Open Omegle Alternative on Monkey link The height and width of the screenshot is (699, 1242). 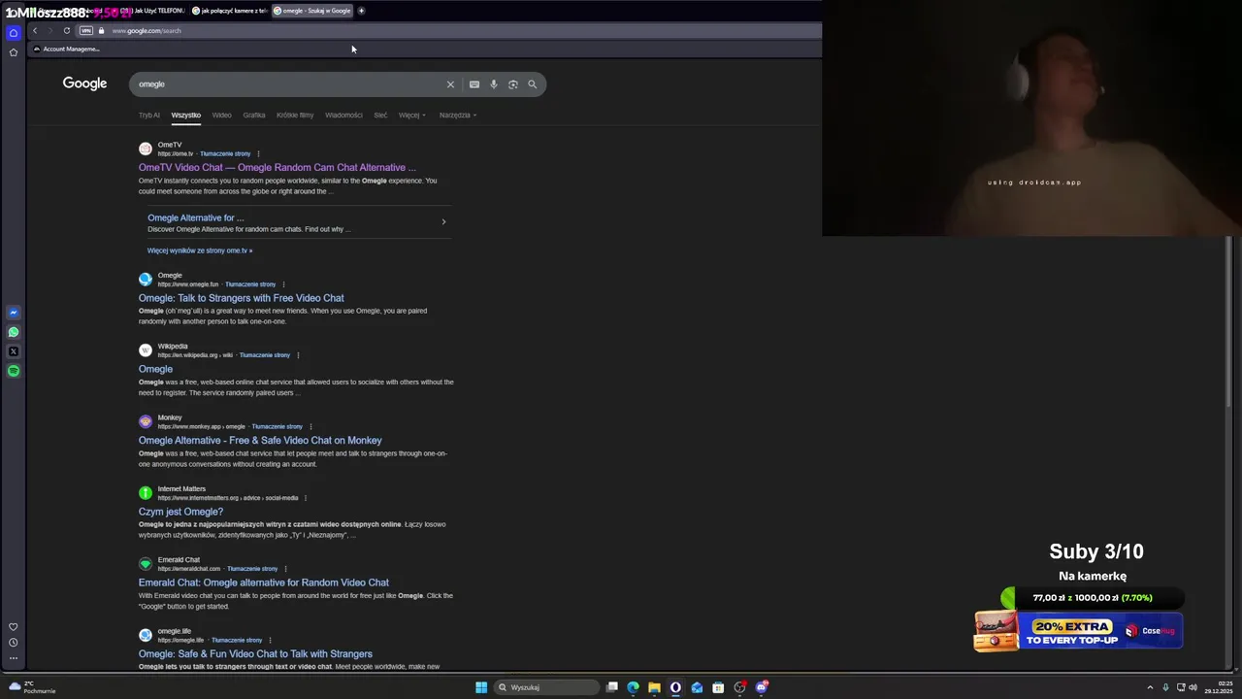pyautogui.click(x=260, y=441)
